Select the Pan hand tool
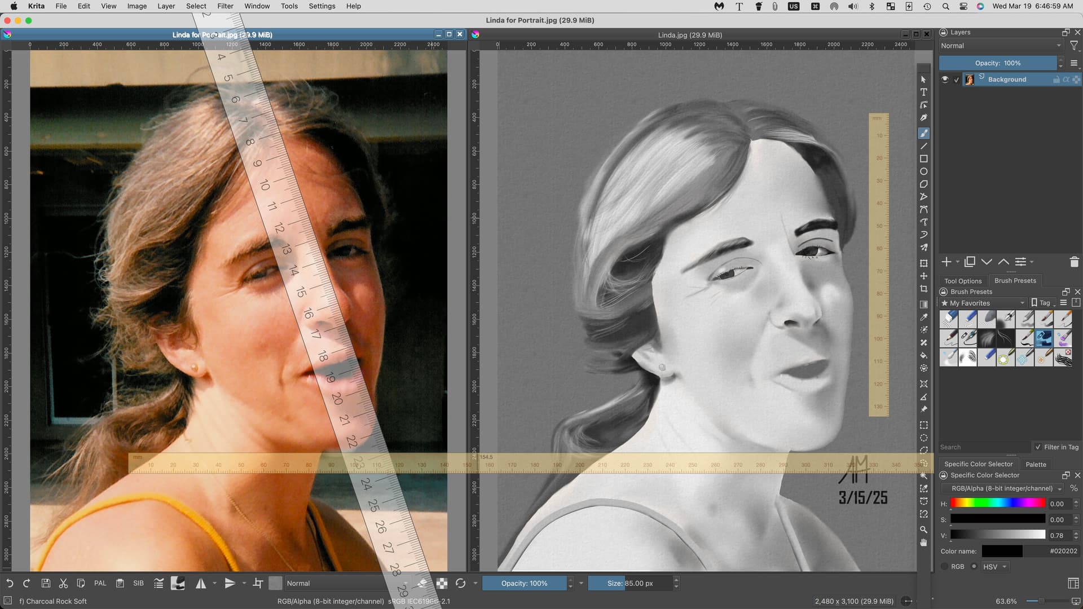This screenshot has width=1083, height=609. (x=923, y=542)
